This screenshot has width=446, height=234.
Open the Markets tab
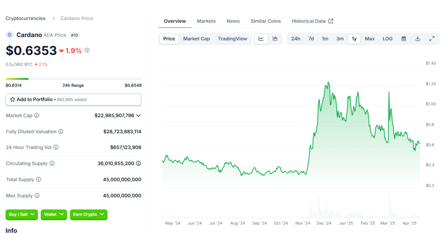(x=206, y=21)
